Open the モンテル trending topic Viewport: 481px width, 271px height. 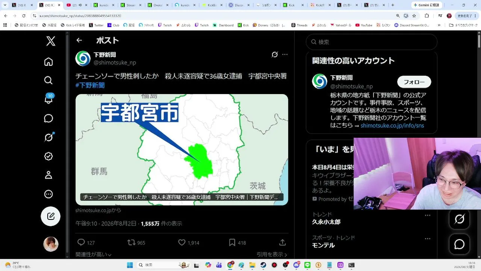[x=323, y=245]
